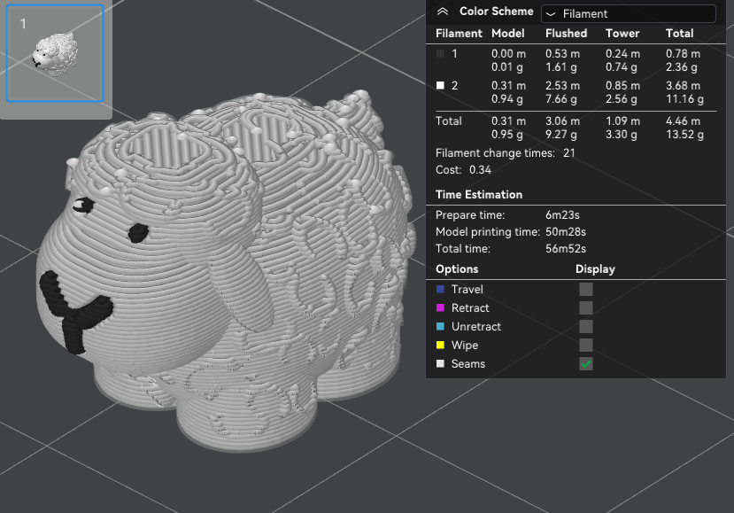This screenshot has height=513, width=734.
Task: Enable the Retract display checkbox
Action: click(x=586, y=307)
